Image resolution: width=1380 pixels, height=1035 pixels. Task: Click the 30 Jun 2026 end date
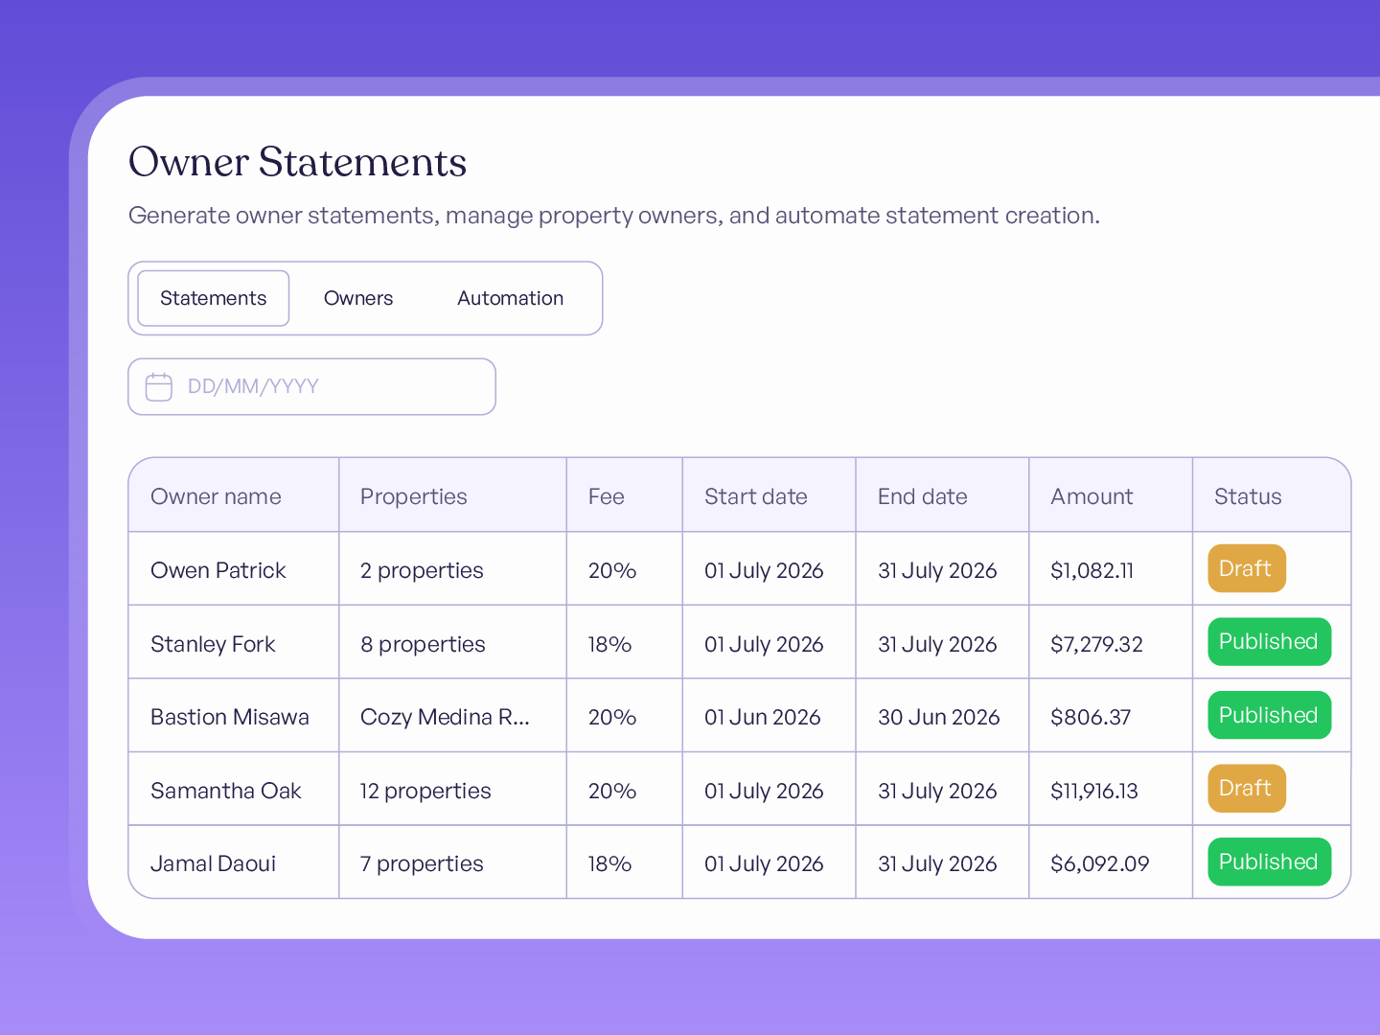[939, 717]
